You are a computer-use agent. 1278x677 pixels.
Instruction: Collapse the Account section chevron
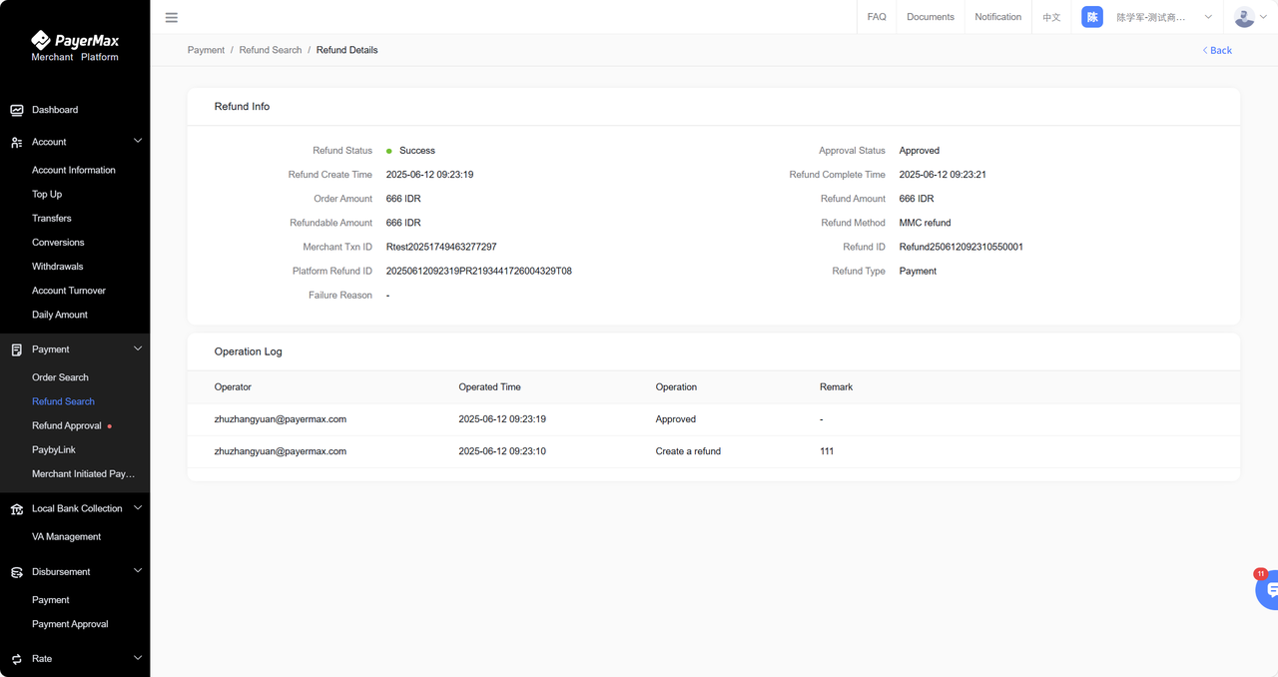pos(138,141)
